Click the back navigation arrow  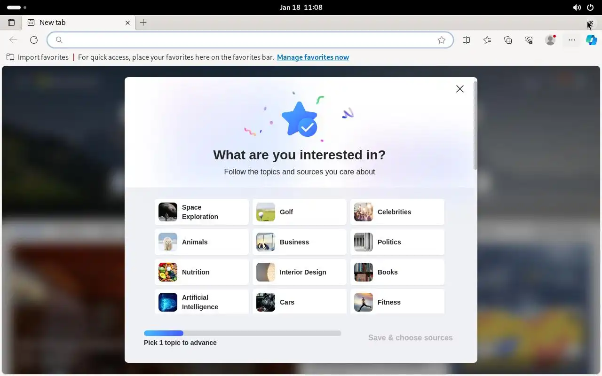click(13, 40)
